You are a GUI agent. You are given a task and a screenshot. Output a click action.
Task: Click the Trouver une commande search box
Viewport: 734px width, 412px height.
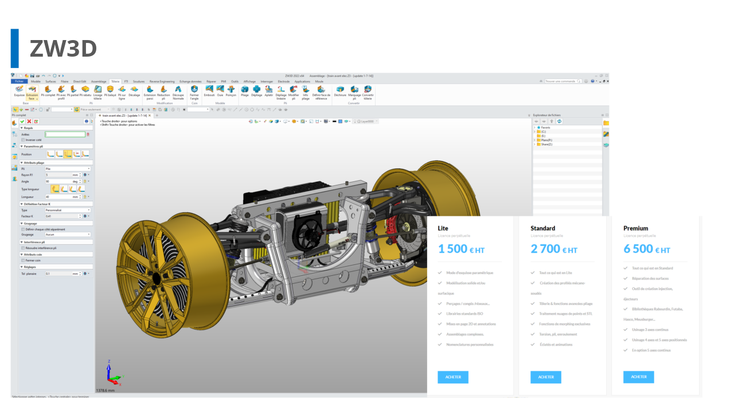[563, 81]
